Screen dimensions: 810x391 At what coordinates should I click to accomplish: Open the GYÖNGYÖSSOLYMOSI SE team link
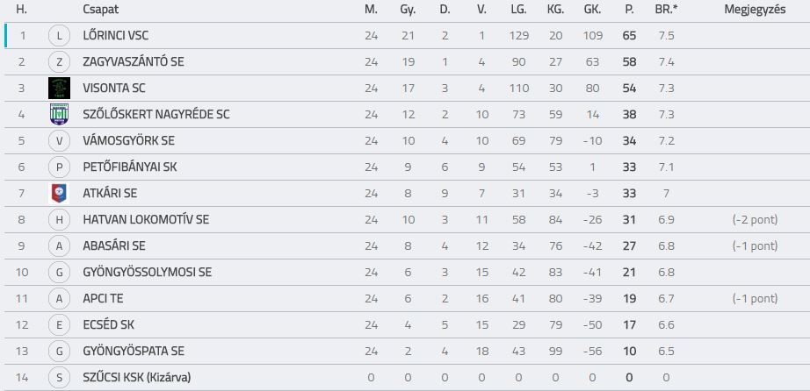click(148, 272)
